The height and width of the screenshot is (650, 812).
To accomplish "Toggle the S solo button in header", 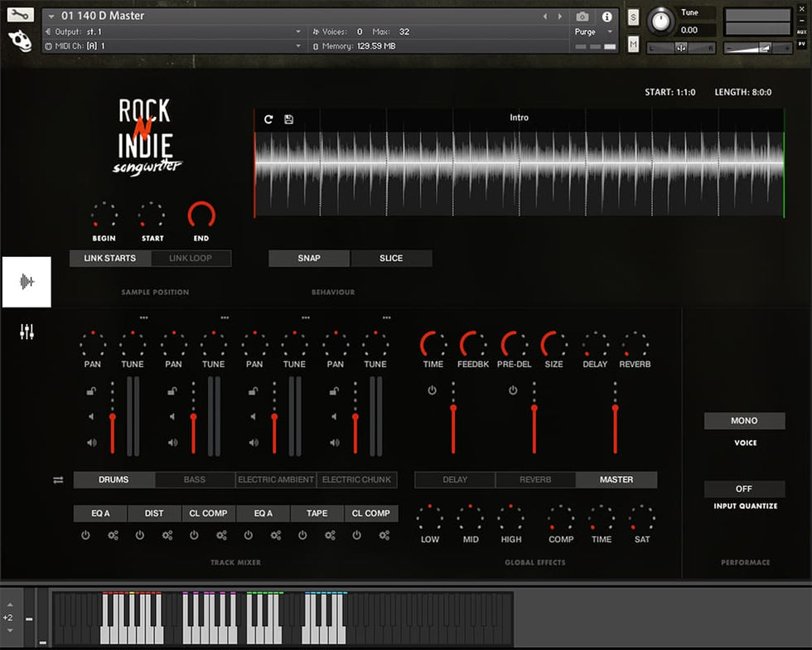I will tap(633, 17).
